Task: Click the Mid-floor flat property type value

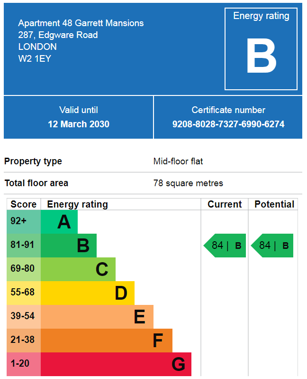Action: point(178,161)
